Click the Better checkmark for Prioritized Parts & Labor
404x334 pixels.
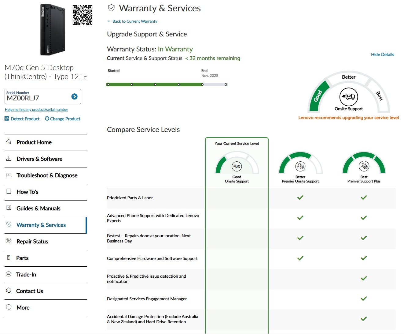pos(300,197)
